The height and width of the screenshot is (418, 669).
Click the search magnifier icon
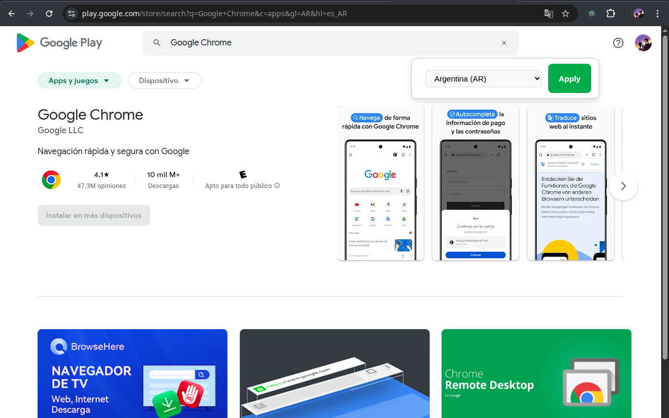pos(157,43)
